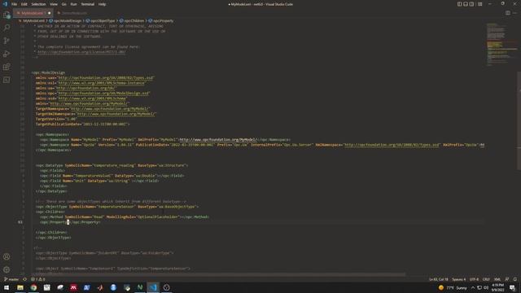Click the TemperatureValue field line
This screenshot has width=521, height=293.
112,176
